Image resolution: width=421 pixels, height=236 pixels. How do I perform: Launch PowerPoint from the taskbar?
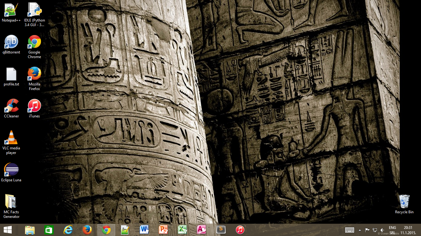[x=163, y=230]
